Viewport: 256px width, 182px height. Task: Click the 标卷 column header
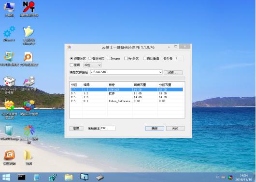coord(112,85)
